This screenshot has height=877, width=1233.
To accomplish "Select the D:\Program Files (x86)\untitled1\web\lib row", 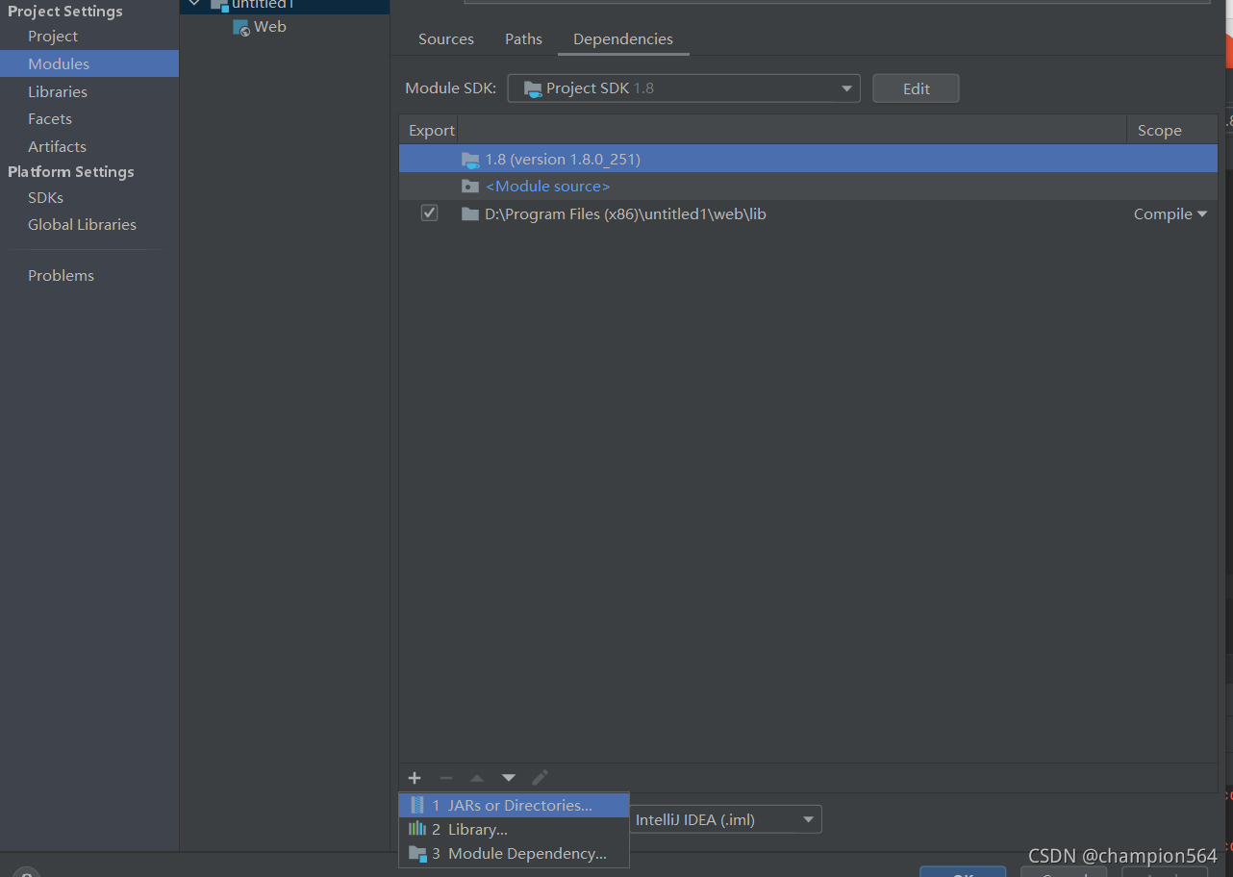I will [808, 213].
